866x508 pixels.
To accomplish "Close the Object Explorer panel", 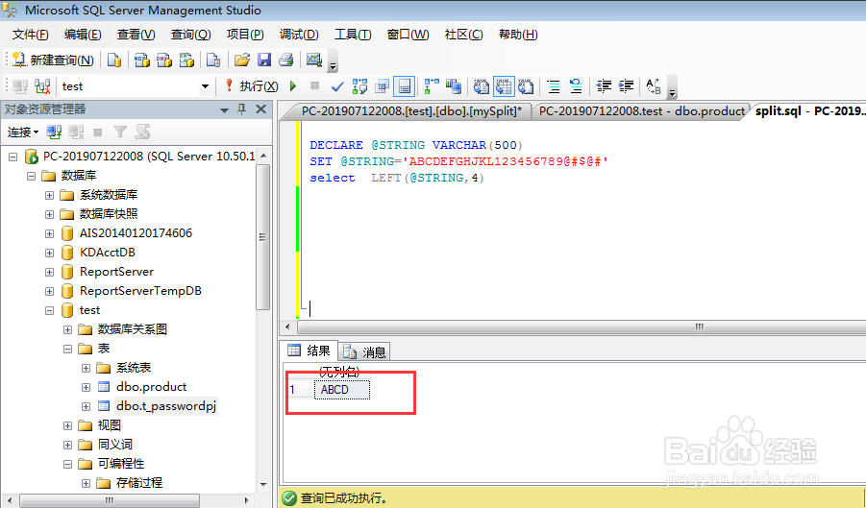I will pyautogui.click(x=261, y=109).
